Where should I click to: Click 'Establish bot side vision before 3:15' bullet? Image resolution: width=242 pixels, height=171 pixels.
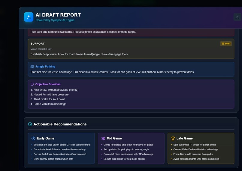tap(62, 145)
